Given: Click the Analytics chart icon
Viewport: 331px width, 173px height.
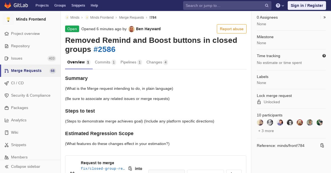Looking at the screenshot, I should coord(7,120).
